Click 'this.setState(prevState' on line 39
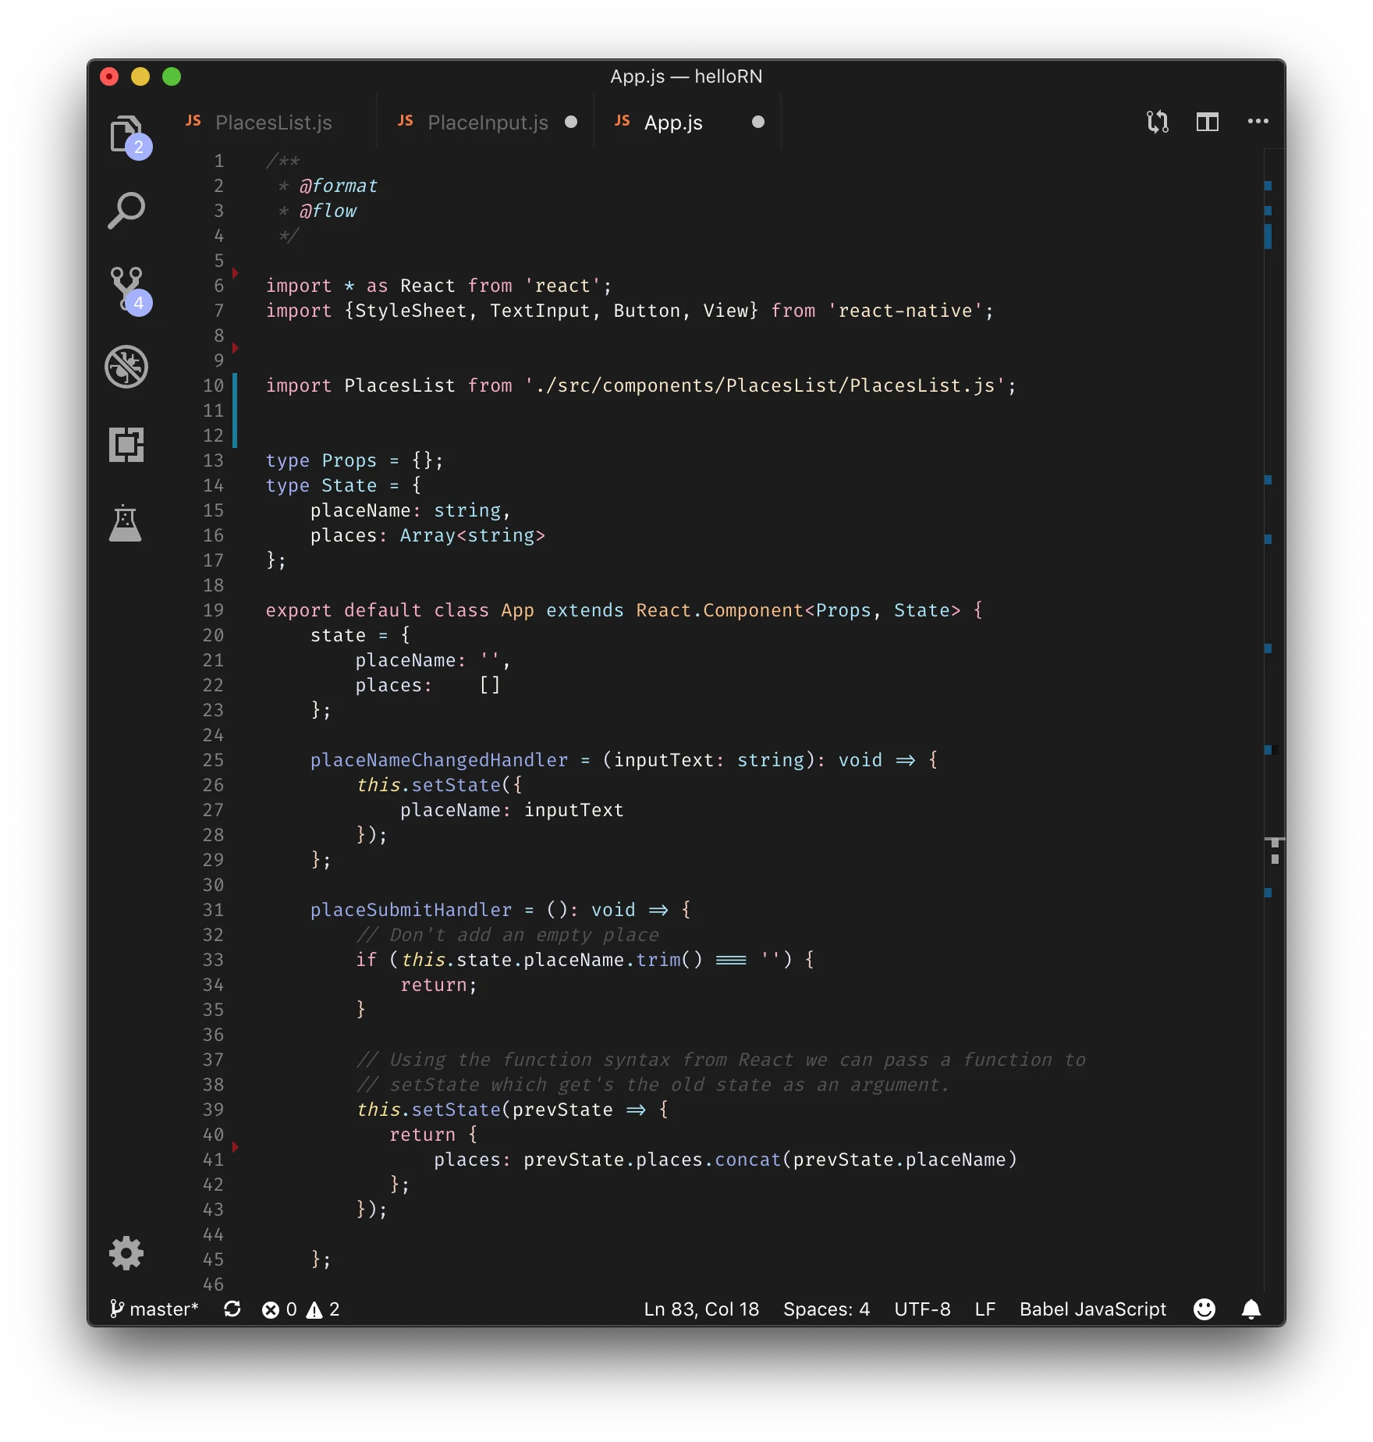Viewport: 1373px width, 1442px height. pos(484,1110)
